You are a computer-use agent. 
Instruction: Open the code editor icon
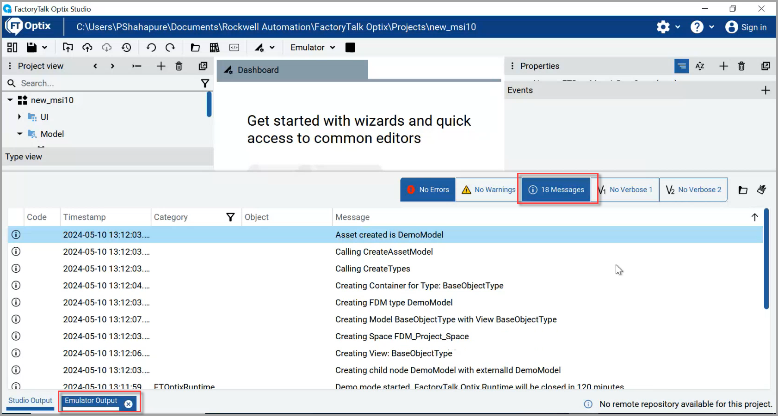click(x=235, y=48)
